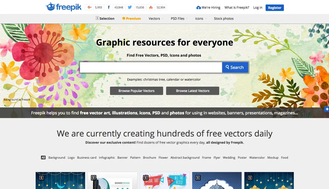Open What is Freepik? page

tap(237, 8)
